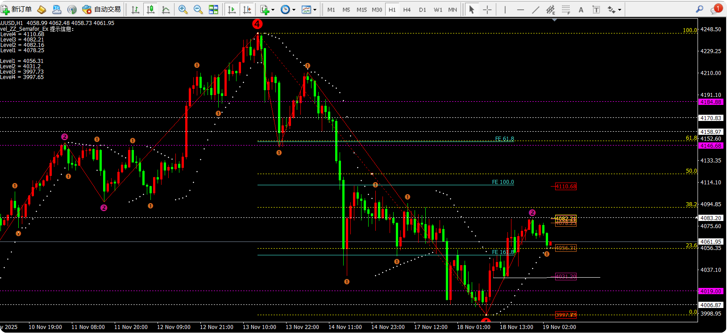Switch timeframe to M15
Screen dimensions: 727x333
361,9
